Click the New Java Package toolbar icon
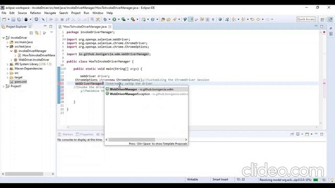The image size is (335, 188). pos(144,19)
